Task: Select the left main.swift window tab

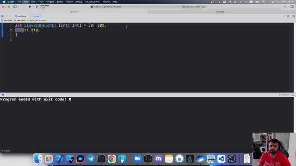Action: [74, 12]
